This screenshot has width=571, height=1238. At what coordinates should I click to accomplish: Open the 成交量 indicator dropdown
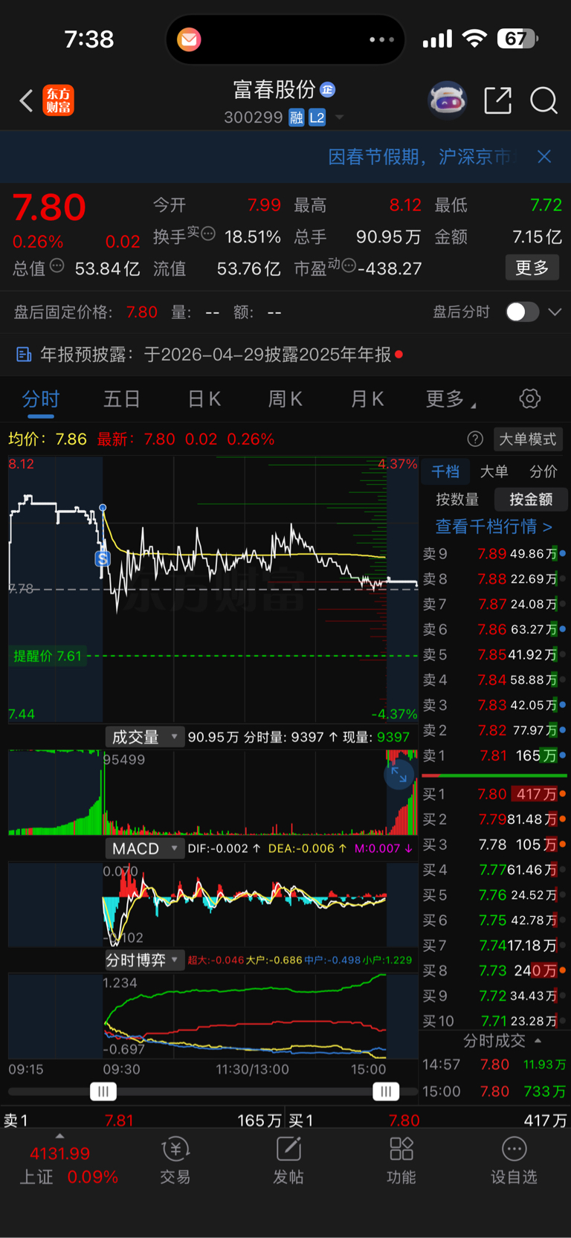click(x=144, y=737)
